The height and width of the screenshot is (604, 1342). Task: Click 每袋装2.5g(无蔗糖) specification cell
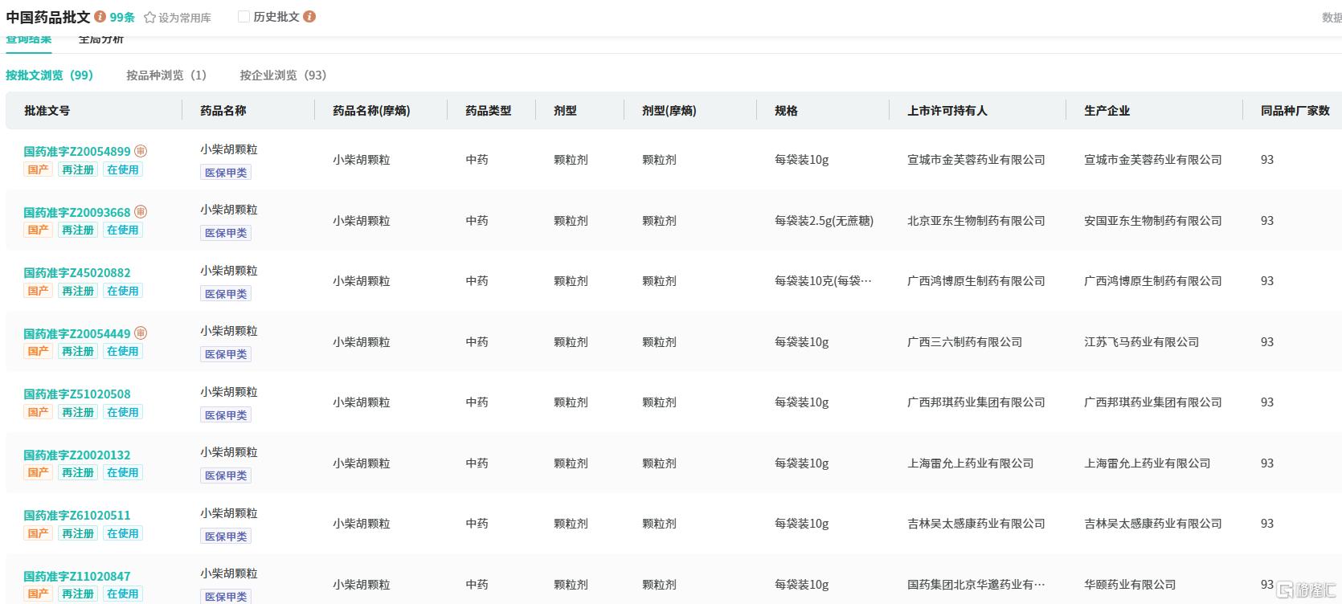(x=824, y=221)
